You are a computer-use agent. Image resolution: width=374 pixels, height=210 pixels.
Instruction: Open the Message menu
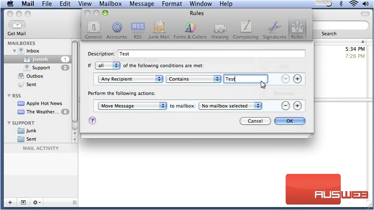142,4
